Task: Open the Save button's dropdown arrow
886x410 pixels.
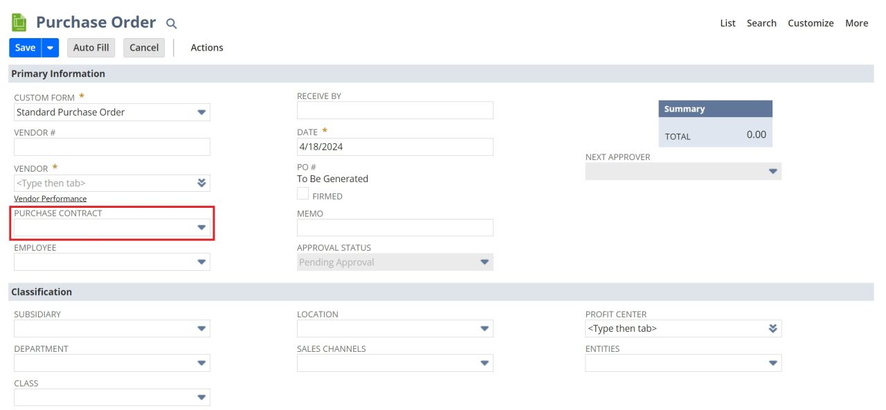Action: pyautogui.click(x=49, y=47)
